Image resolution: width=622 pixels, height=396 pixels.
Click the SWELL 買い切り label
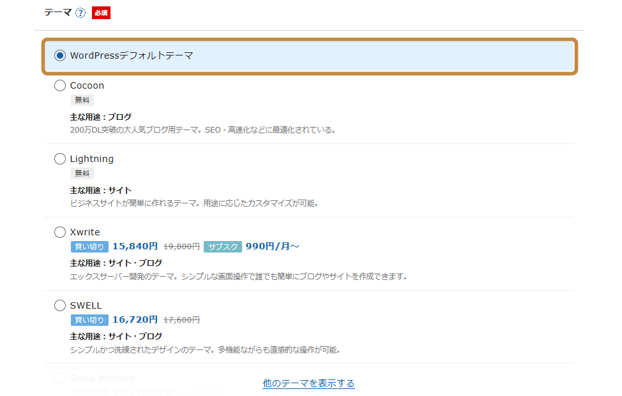[x=89, y=320]
